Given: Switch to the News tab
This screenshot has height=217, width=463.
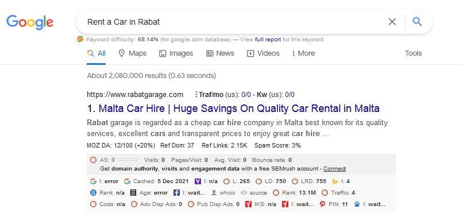Looking at the screenshot, I should [x=220, y=53].
